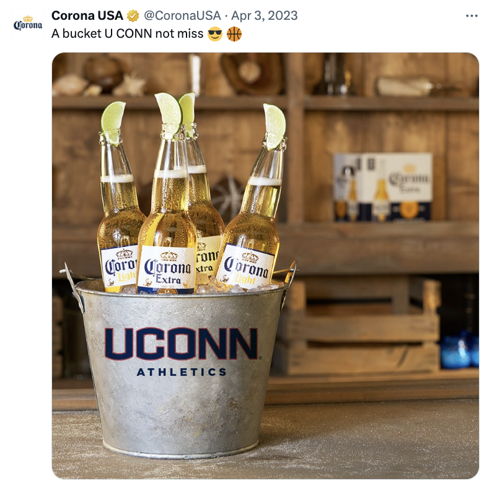Open the Corona USA display name
Image resolution: width=492 pixels, height=489 pixels.
click(87, 15)
